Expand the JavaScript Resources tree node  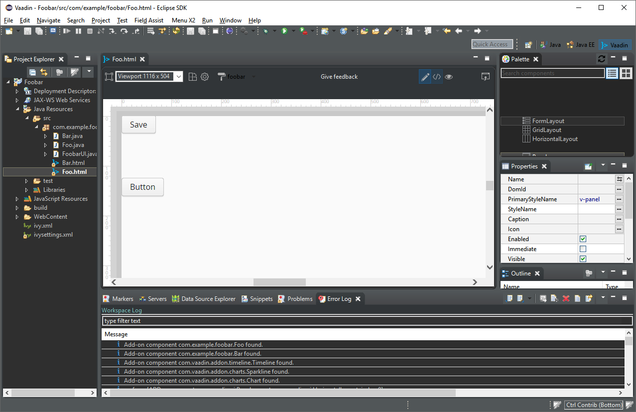(17, 199)
